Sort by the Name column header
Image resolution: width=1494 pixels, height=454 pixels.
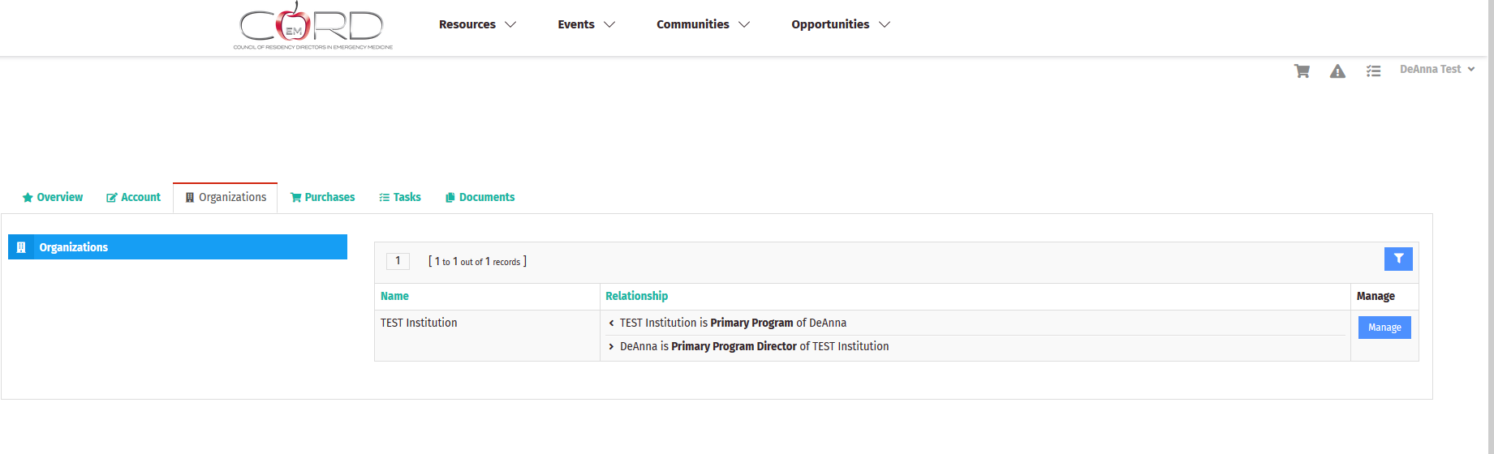(394, 296)
